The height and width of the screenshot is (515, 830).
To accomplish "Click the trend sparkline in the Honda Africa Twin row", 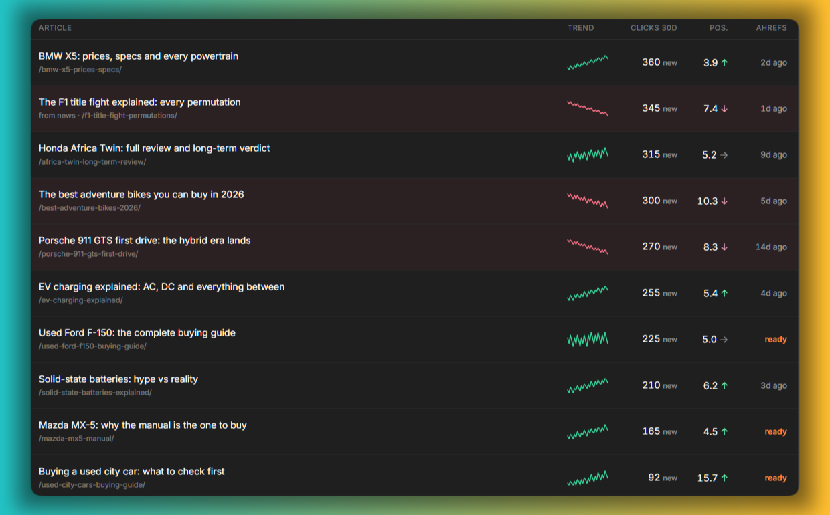I will pos(588,154).
